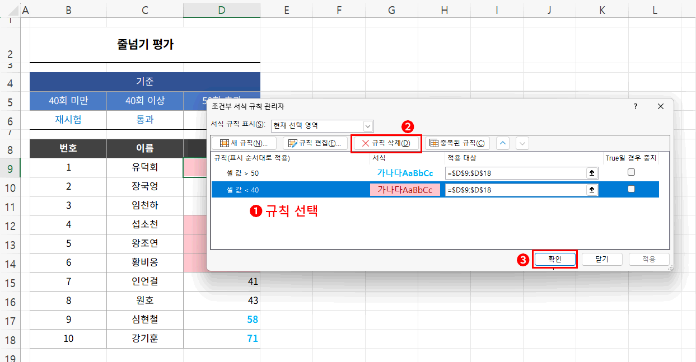This screenshot has height=362, width=696.
Task: Click the name cell 섭소천
Action: coord(145,225)
